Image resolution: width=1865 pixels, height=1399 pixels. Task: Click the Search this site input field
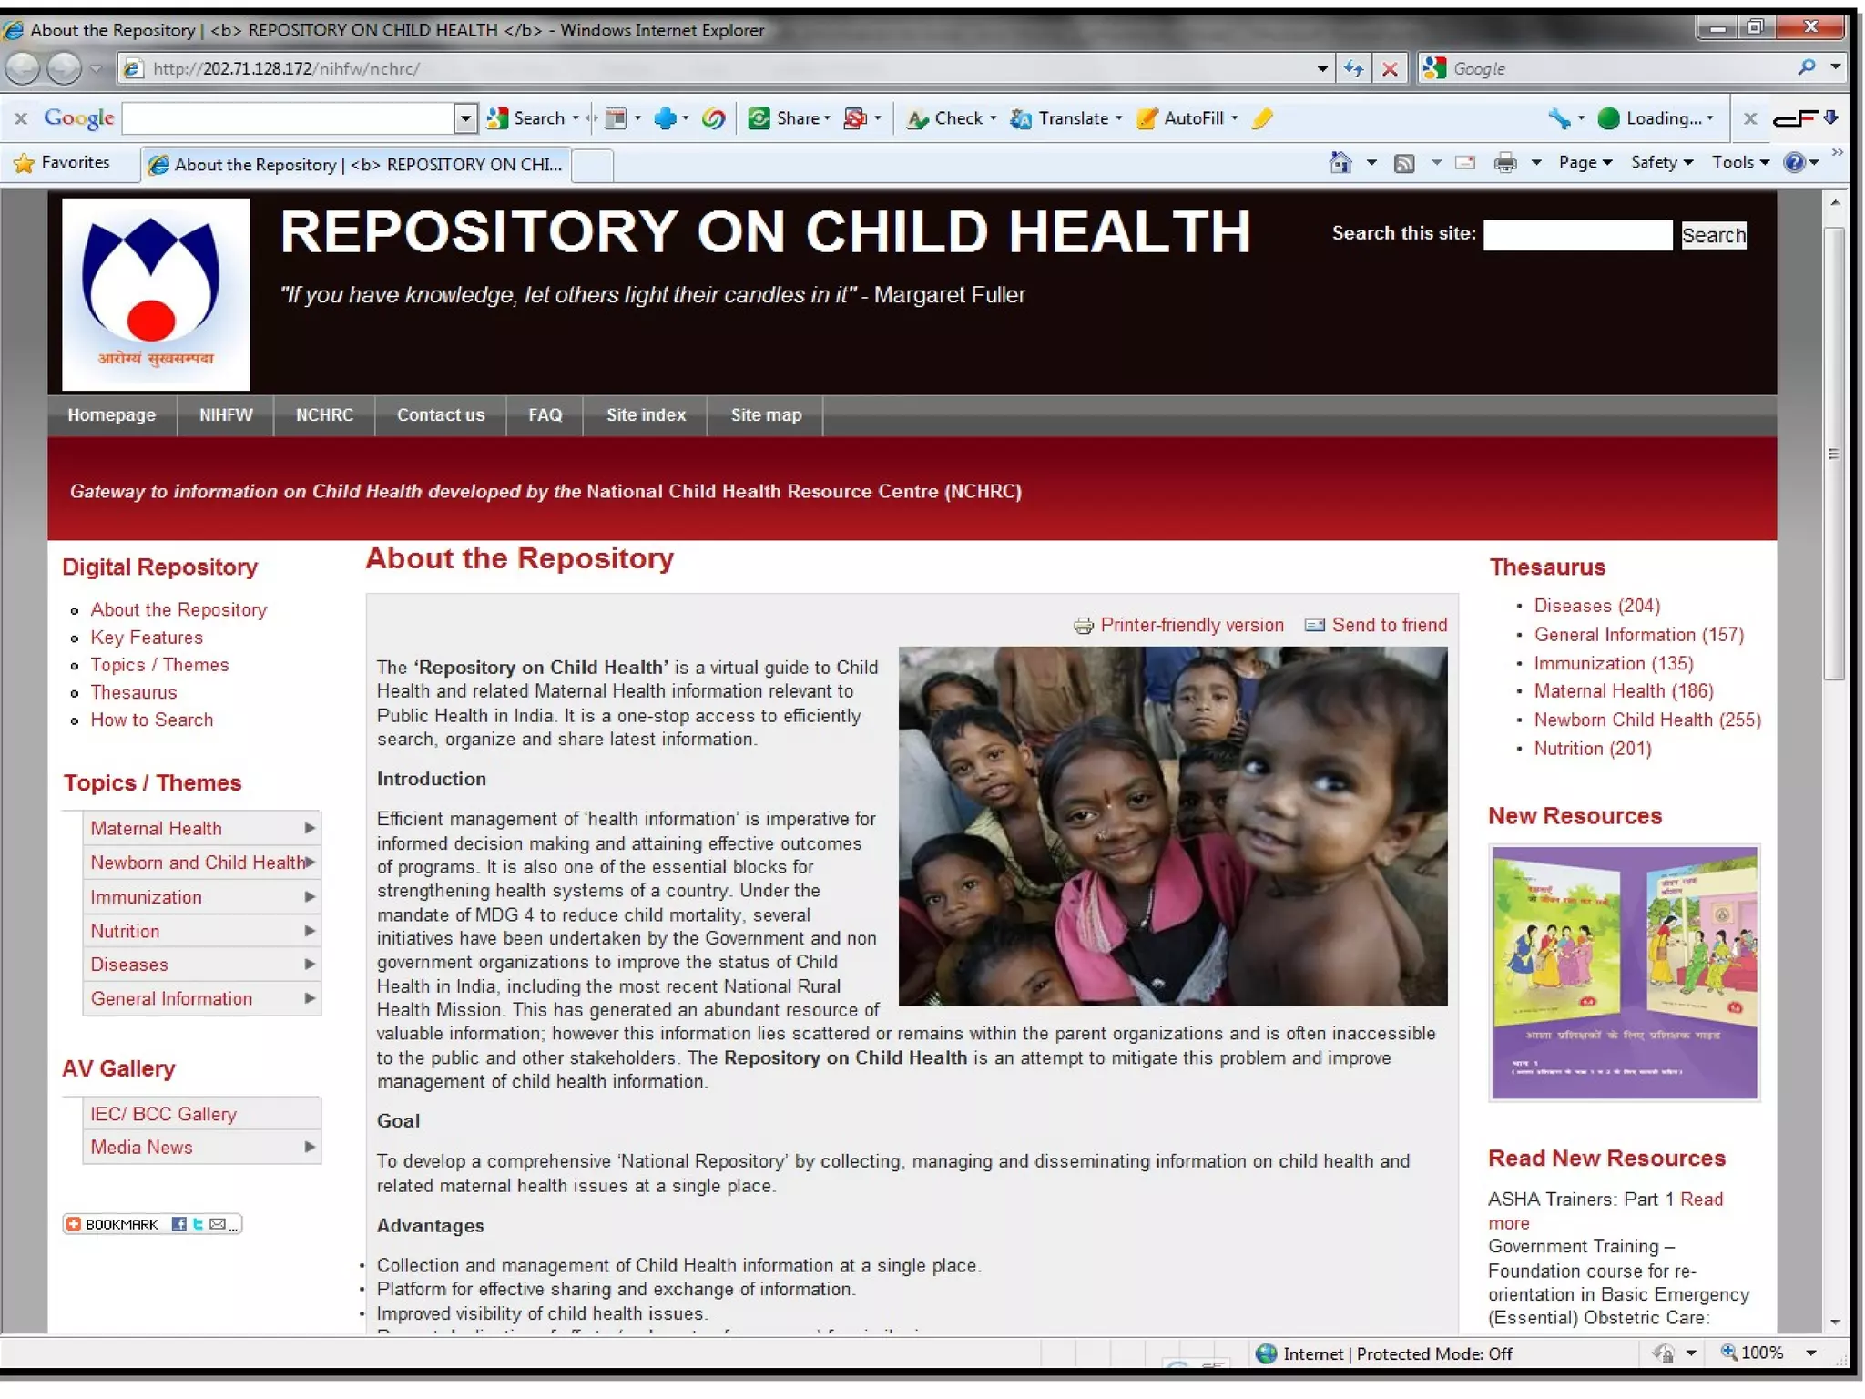(1577, 235)
